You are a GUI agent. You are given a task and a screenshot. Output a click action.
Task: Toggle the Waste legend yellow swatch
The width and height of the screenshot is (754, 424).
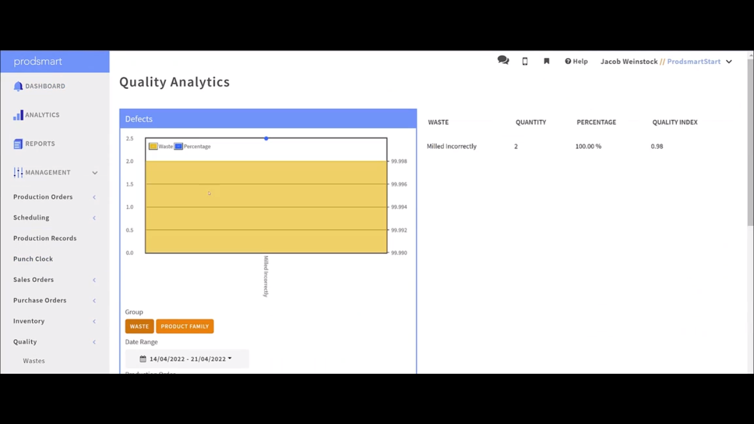153,146
